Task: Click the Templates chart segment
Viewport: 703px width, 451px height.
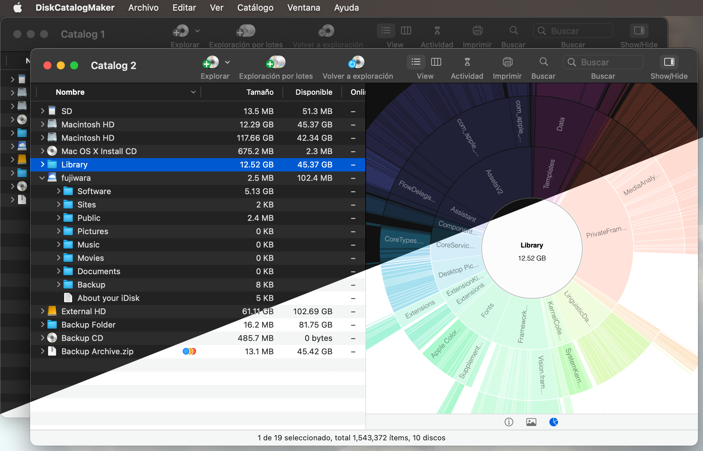Action: (549, 174)
